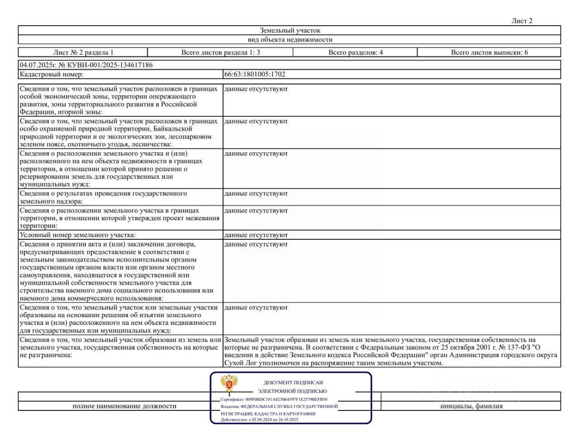This screenshot has height=447, width=579.
Task: Select the 'Лист 2' page label
Action: [x=522, y=21]
